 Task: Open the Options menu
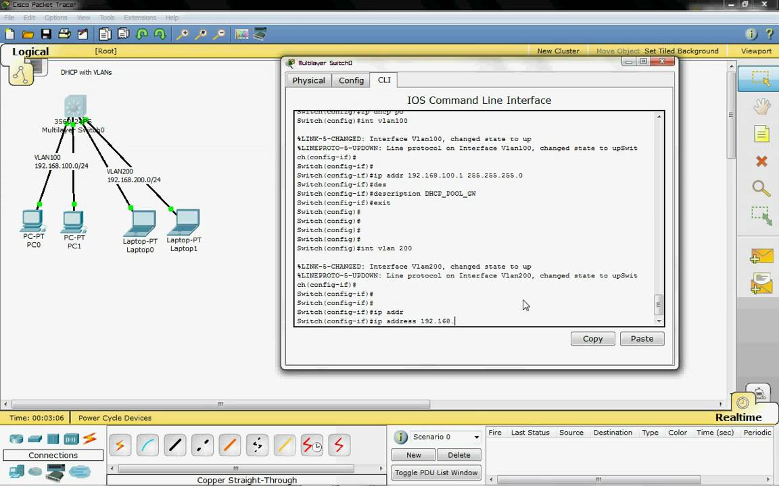pos(55,18)
